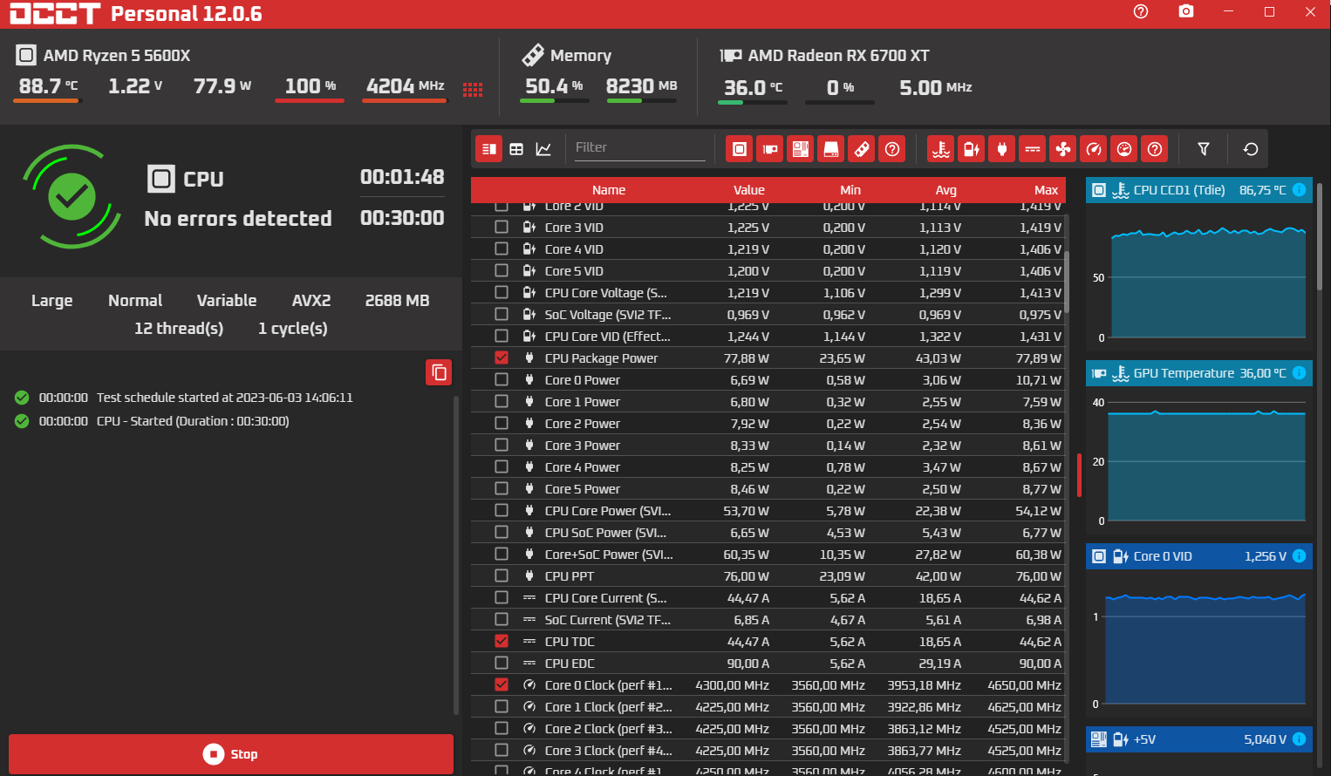Check the CPU Core Current checkbox
This screenshot has width=1331, height=776.
pyautogui.click(x=502, y=597)
